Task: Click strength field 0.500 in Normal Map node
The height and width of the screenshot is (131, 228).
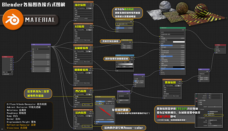Action: (x=124, y=100)
